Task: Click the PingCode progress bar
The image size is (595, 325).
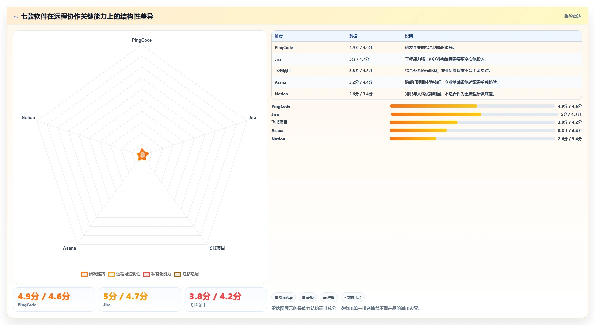Action: tap(472, 106)
